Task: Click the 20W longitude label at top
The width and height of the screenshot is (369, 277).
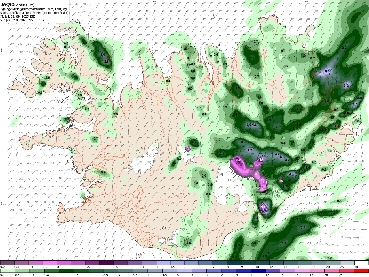Action: [x=153, y=1]
